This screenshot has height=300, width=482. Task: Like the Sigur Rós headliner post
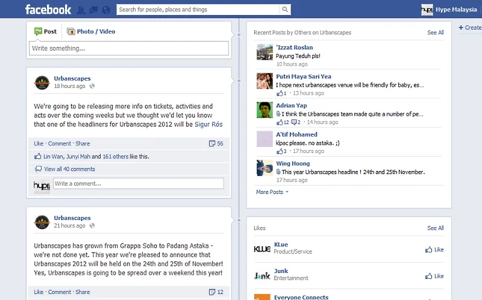coord(39,143)
